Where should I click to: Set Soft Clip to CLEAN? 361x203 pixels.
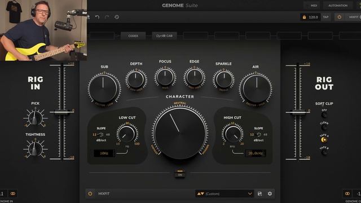point(324,127)
